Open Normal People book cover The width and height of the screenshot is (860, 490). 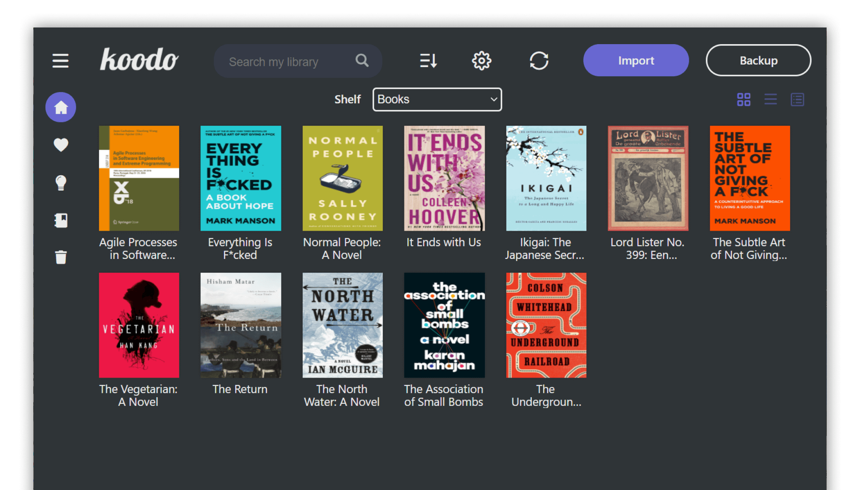point(342,178)
